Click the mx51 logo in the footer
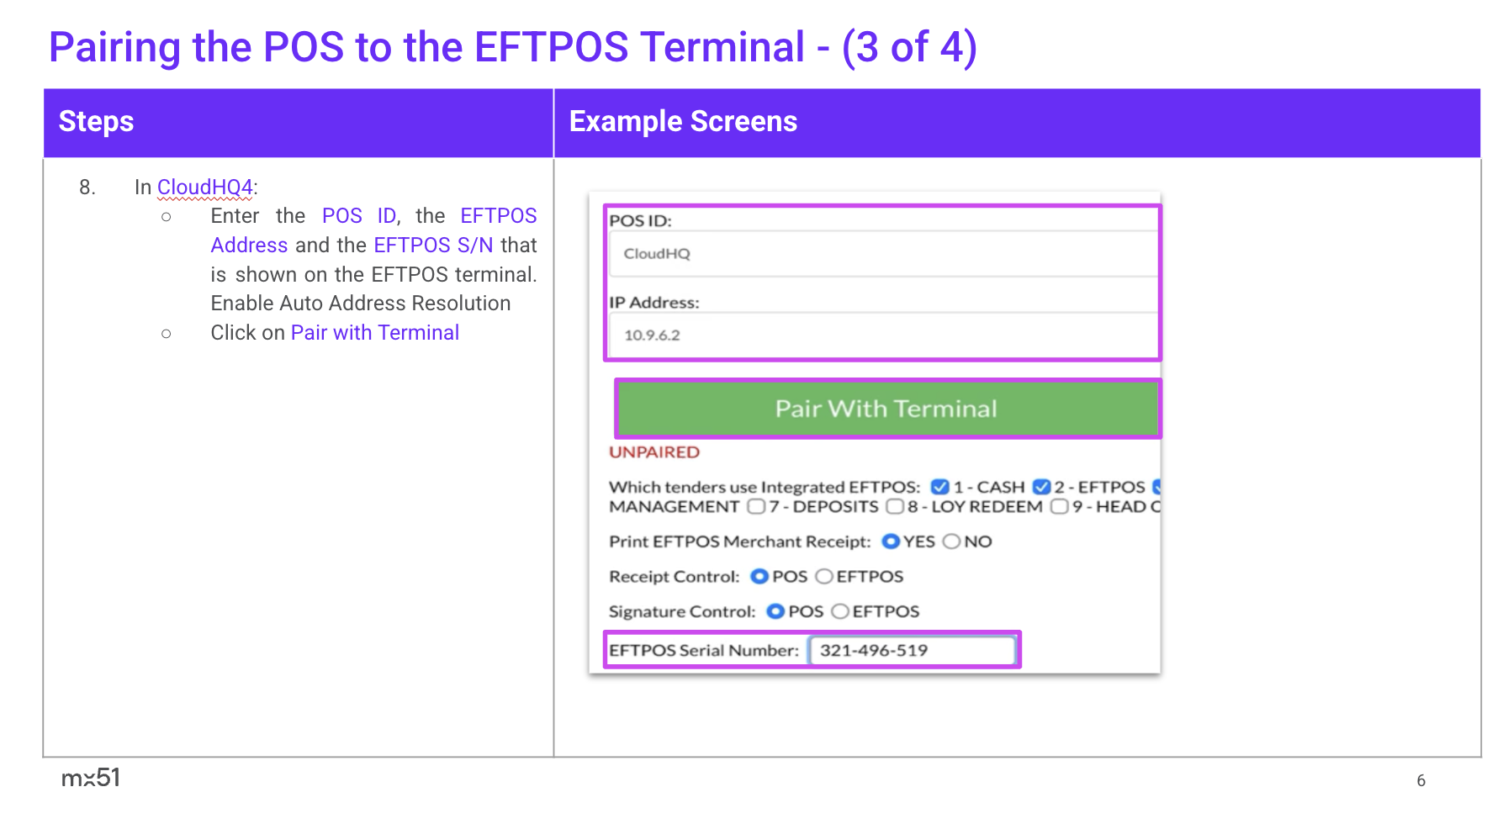 point(91,778)
